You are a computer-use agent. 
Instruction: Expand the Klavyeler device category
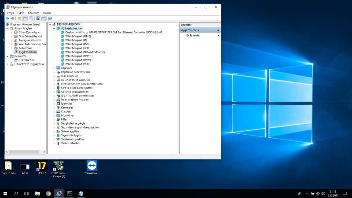click(54, 111)
